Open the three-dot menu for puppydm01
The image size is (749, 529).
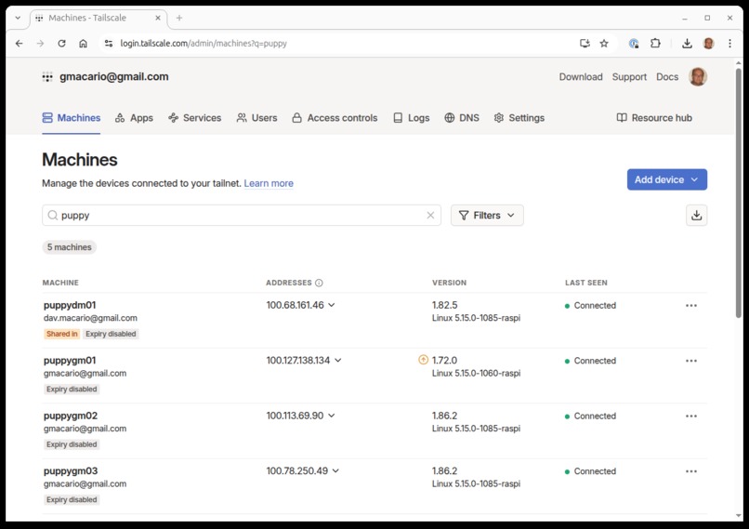click(691, 305)
